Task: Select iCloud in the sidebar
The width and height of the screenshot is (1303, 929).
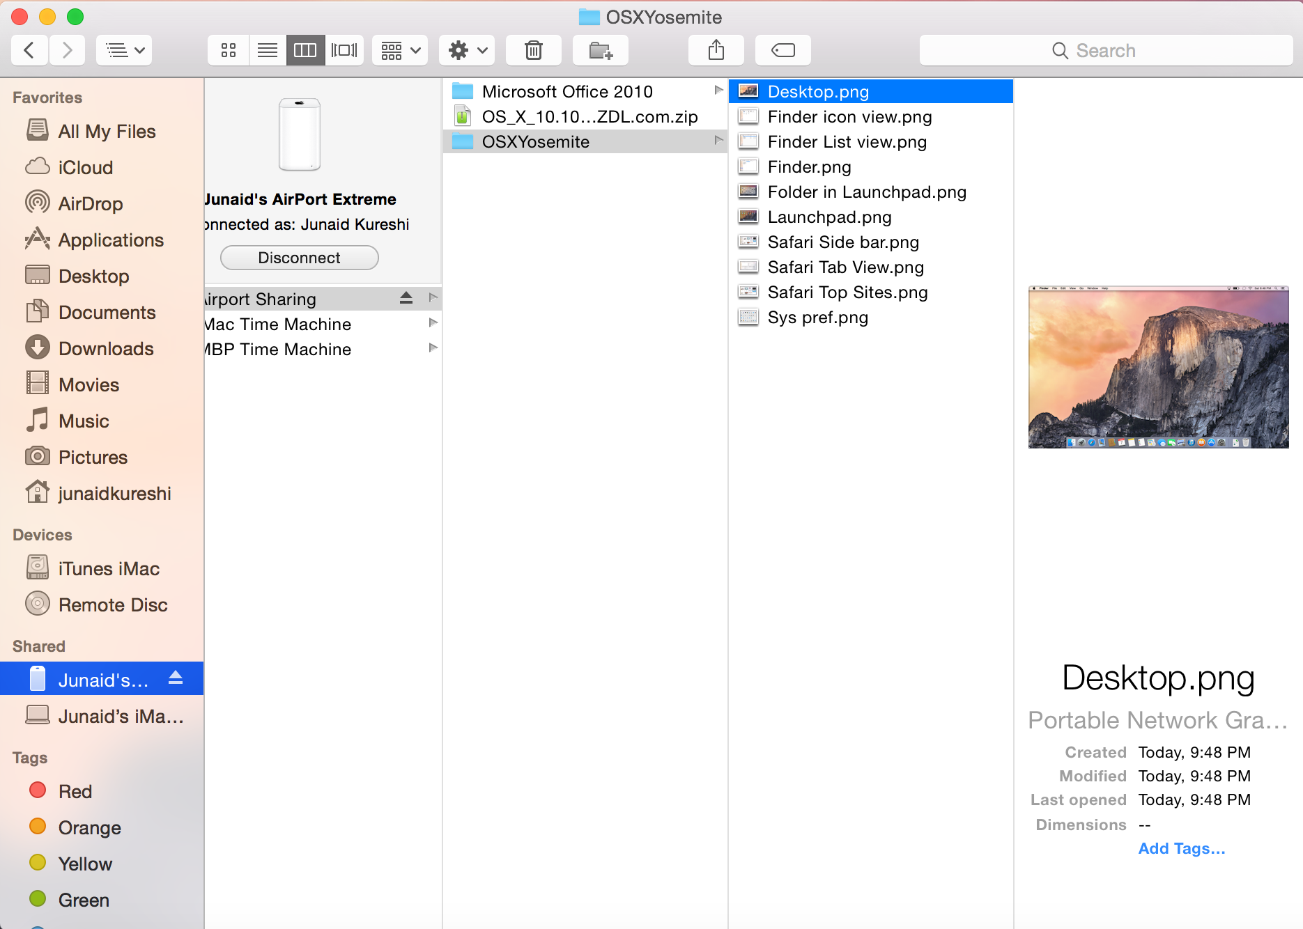Action: tap(102, 167)
